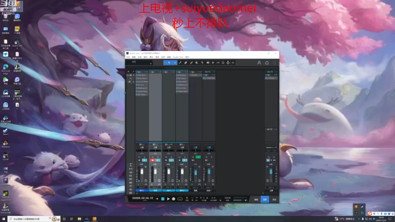Open the first menu in the menu bar
The width and height of the screenshot is (395, 222).
pyautogui.click(x=128, y=57)
